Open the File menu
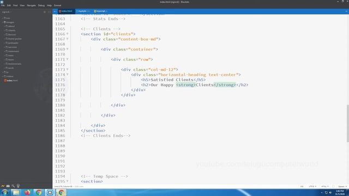The image size is (349, 196). coord(3,5)
